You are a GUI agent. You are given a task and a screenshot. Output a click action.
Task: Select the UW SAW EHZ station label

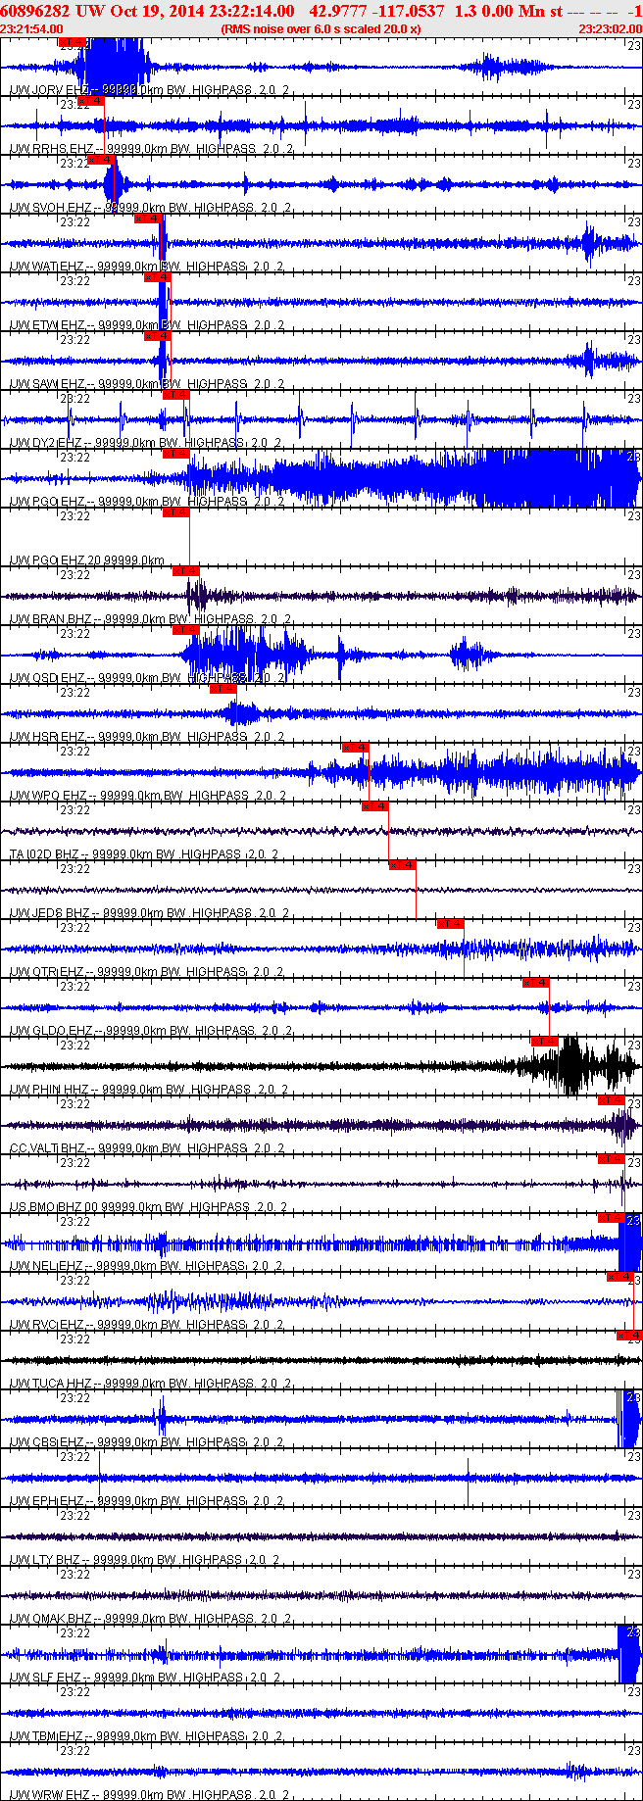pos(147,384)
